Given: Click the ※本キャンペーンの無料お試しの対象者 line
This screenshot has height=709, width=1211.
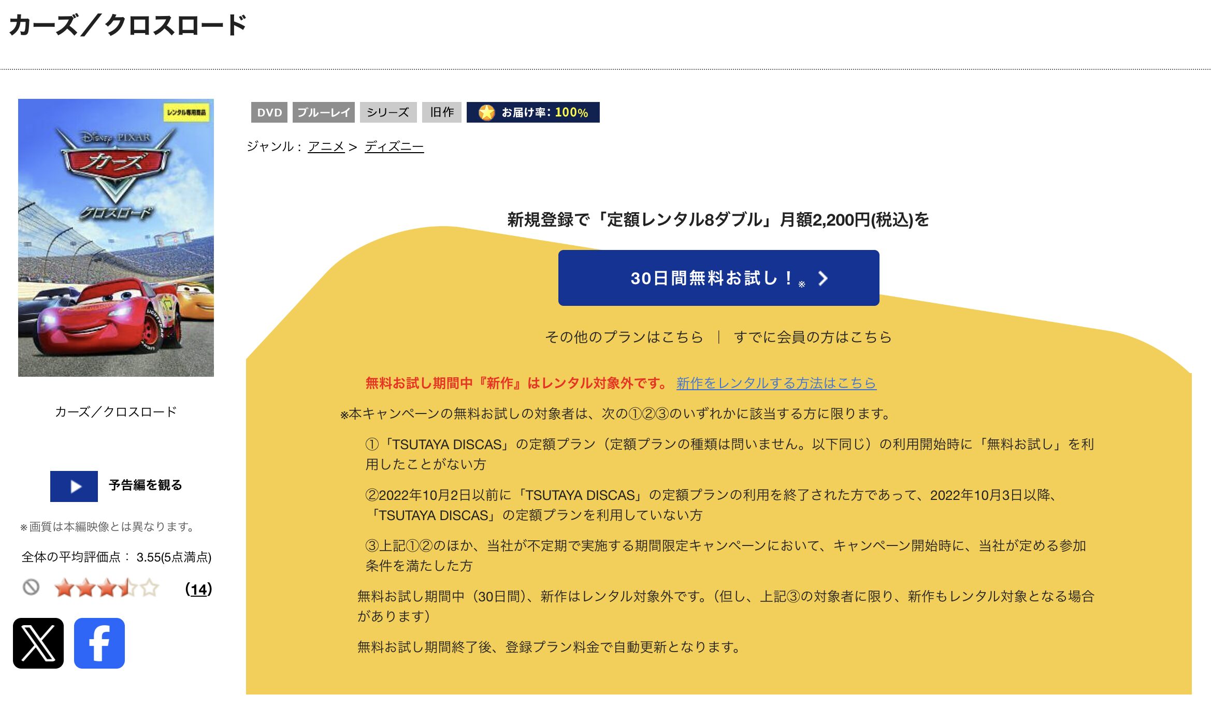Looking at the screenshot, I should [x=616, y=413].
